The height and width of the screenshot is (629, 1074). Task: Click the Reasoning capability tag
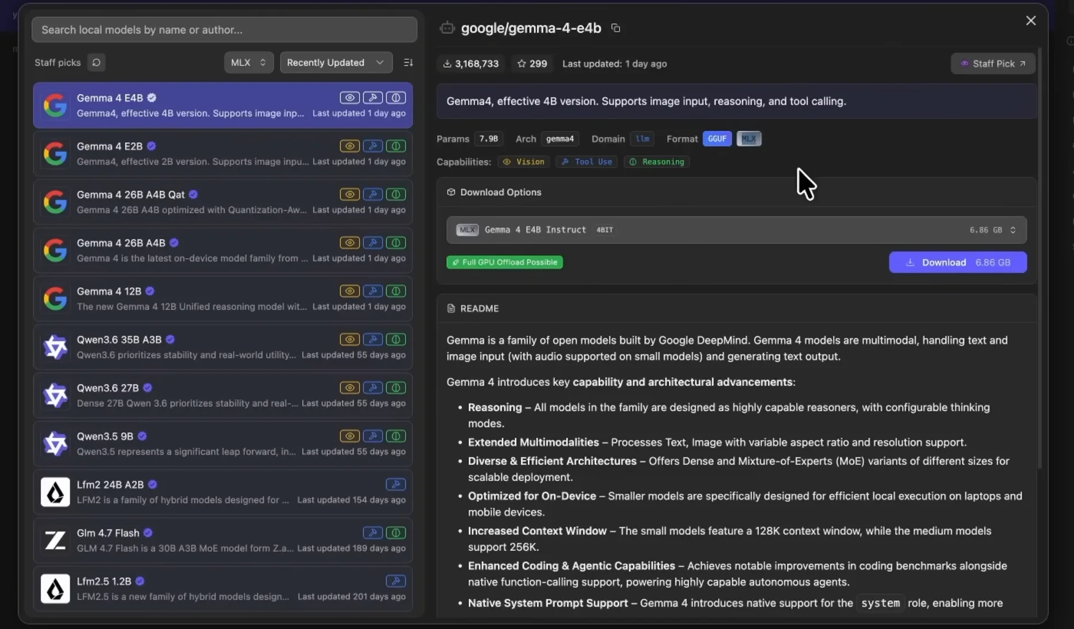click(656, 162)
